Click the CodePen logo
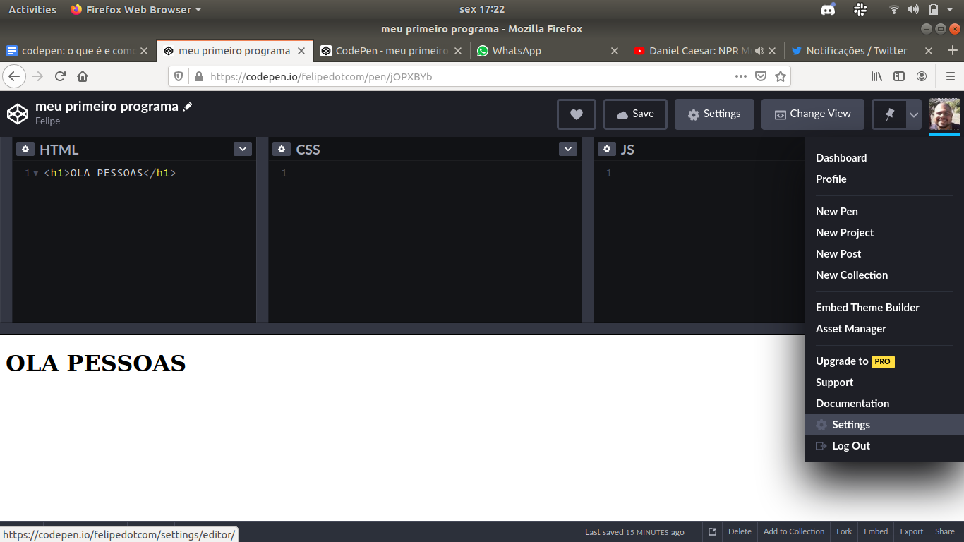The width and height of the screenshot is (964, 542). pos(18,113)
